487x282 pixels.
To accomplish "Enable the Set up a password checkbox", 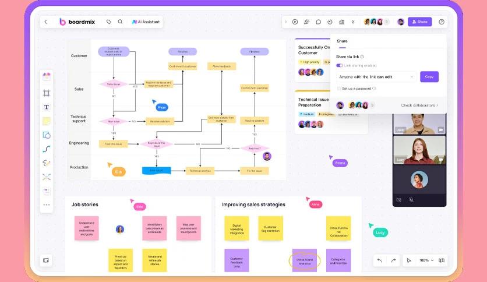I will pos(339,89).
